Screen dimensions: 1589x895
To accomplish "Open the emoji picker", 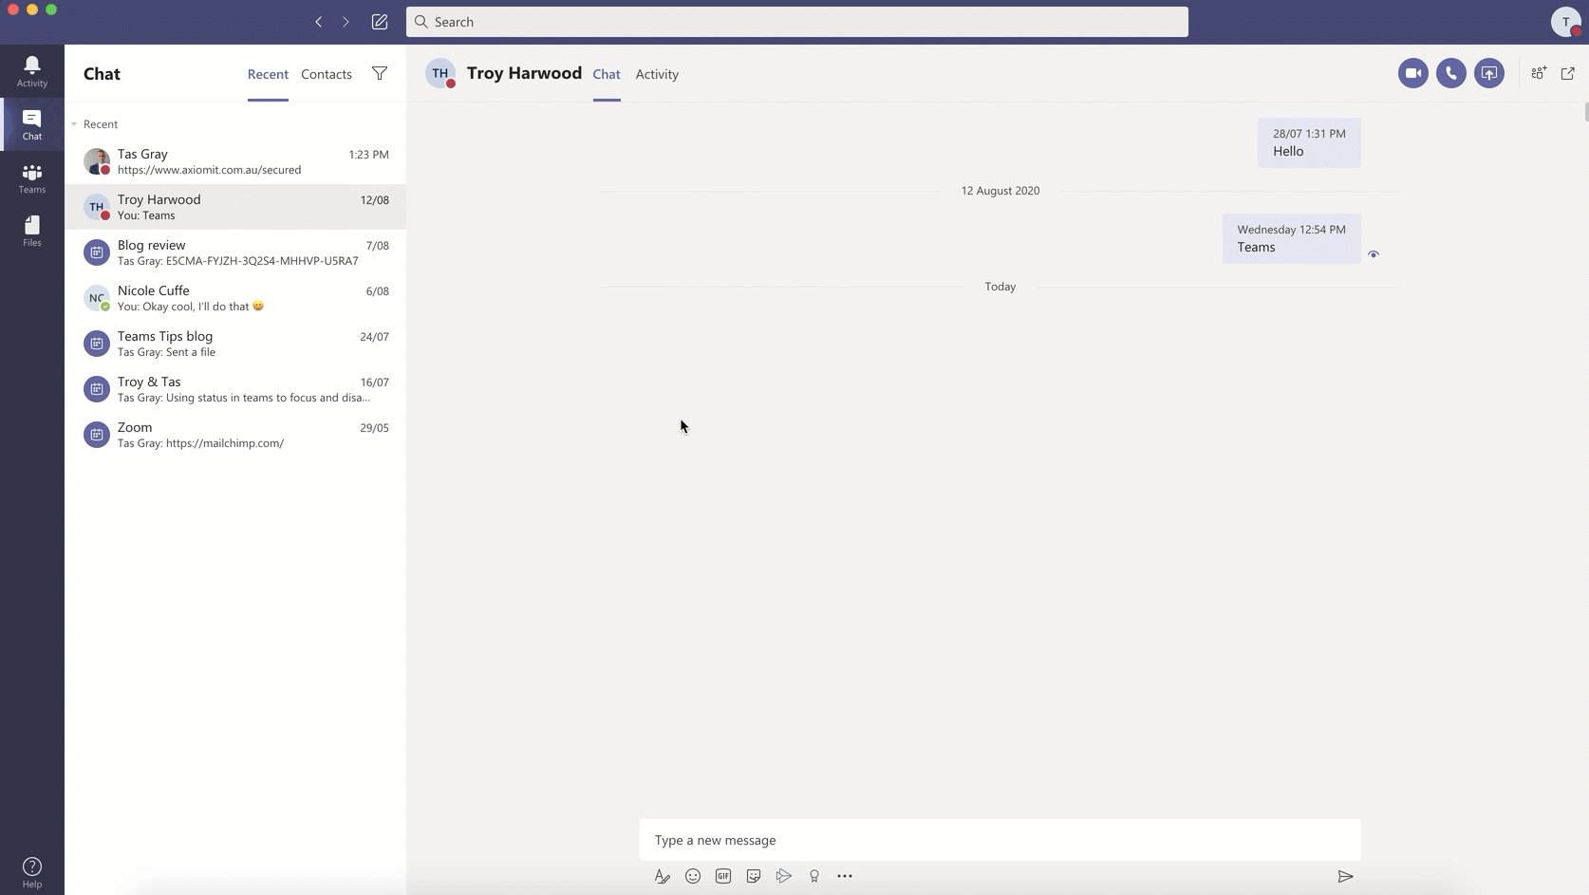I will pos(693,876).
